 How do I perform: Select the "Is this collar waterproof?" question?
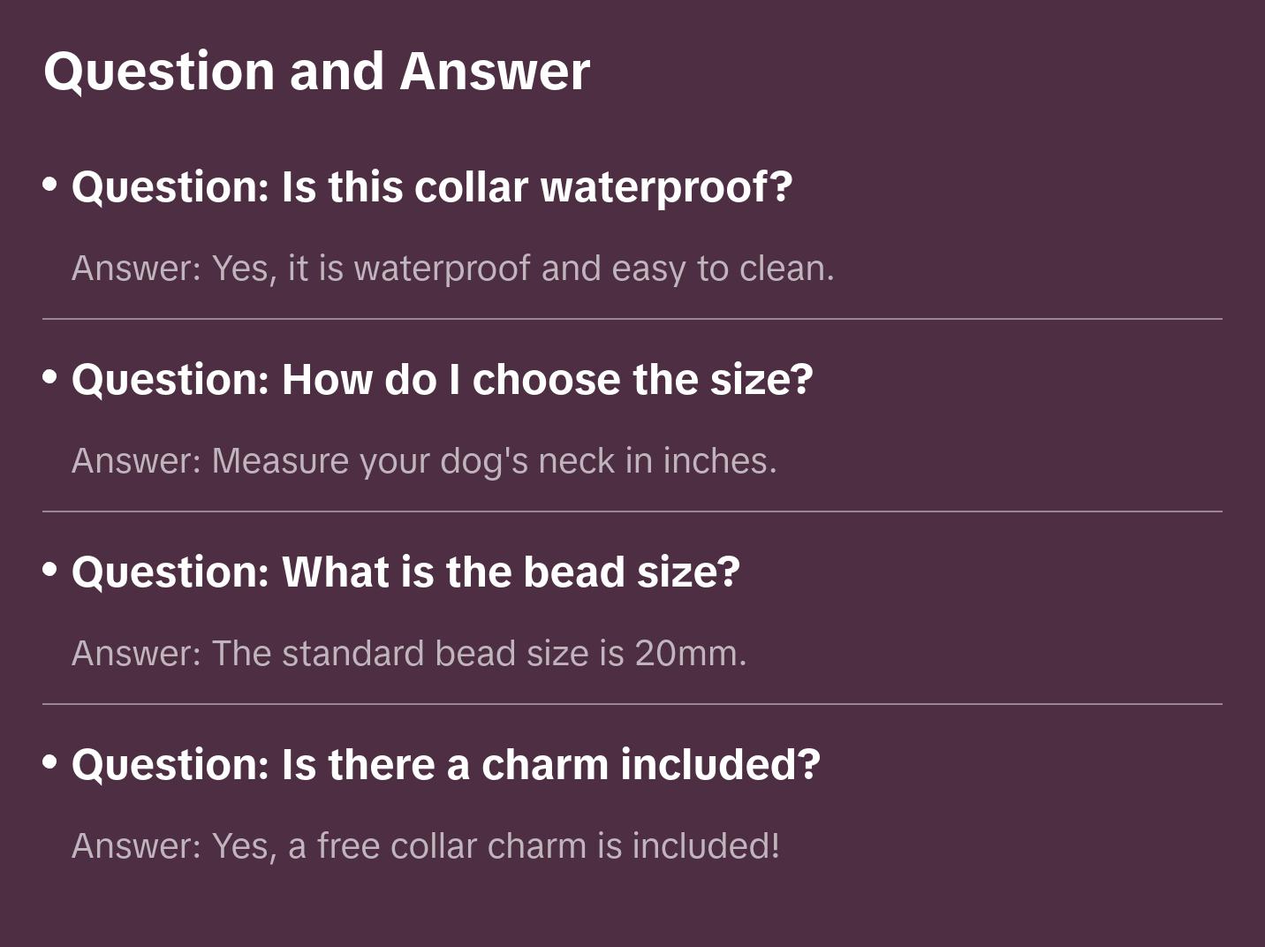(x=432, y=187)
